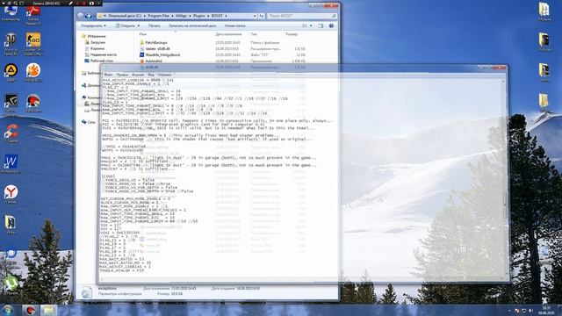Viewport: 562px width, 316px height.
Task: Open volume control in system tray
Action: 530,310
